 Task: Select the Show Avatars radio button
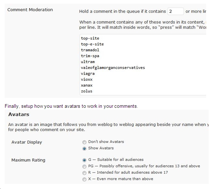click(x=84, y=149)
